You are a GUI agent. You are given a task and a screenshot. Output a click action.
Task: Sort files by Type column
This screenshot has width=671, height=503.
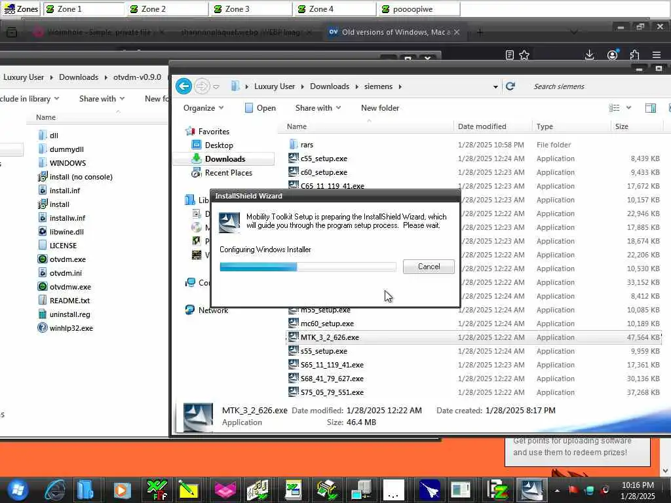(x=545, y=126)
